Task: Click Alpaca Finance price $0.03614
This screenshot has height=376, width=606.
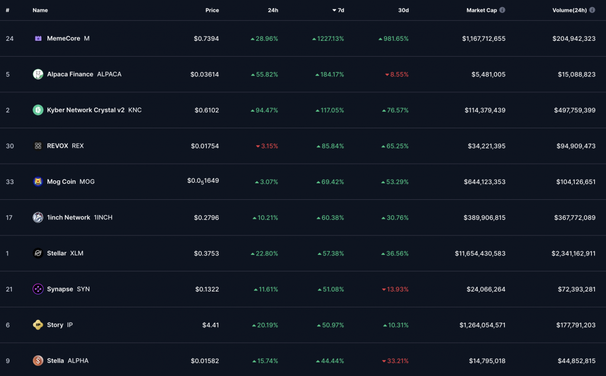Action: pos(204,74)
